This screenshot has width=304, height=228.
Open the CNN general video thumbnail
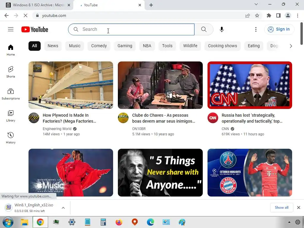click(x=250, y=85)
